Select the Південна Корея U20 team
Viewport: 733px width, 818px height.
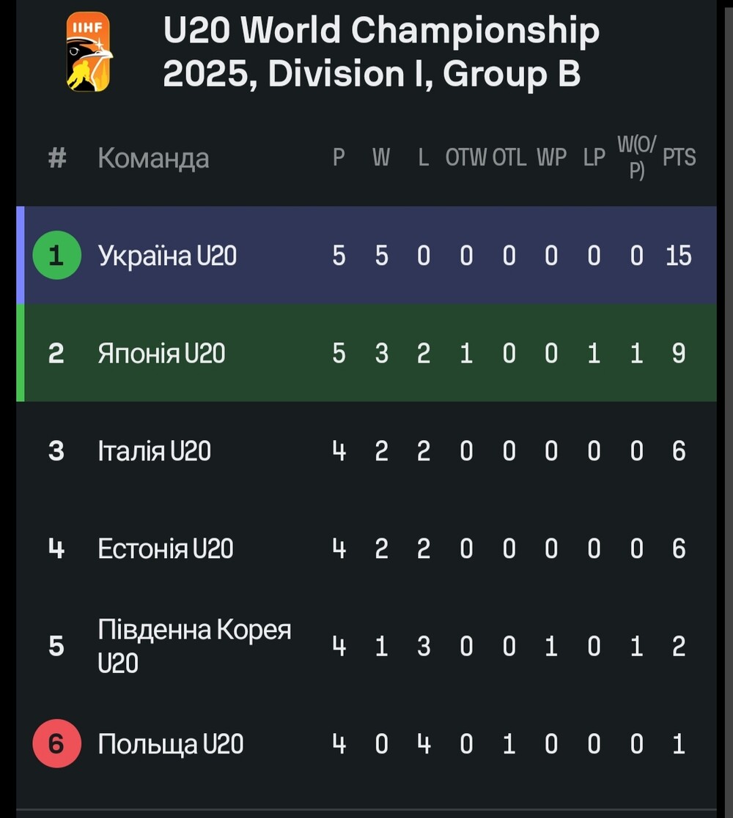[194, 646]
